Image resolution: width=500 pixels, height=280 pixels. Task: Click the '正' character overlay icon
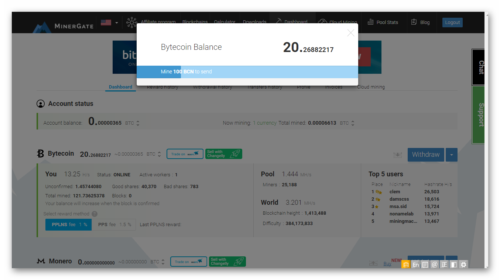pyautogui.click(x=444, y=265)
